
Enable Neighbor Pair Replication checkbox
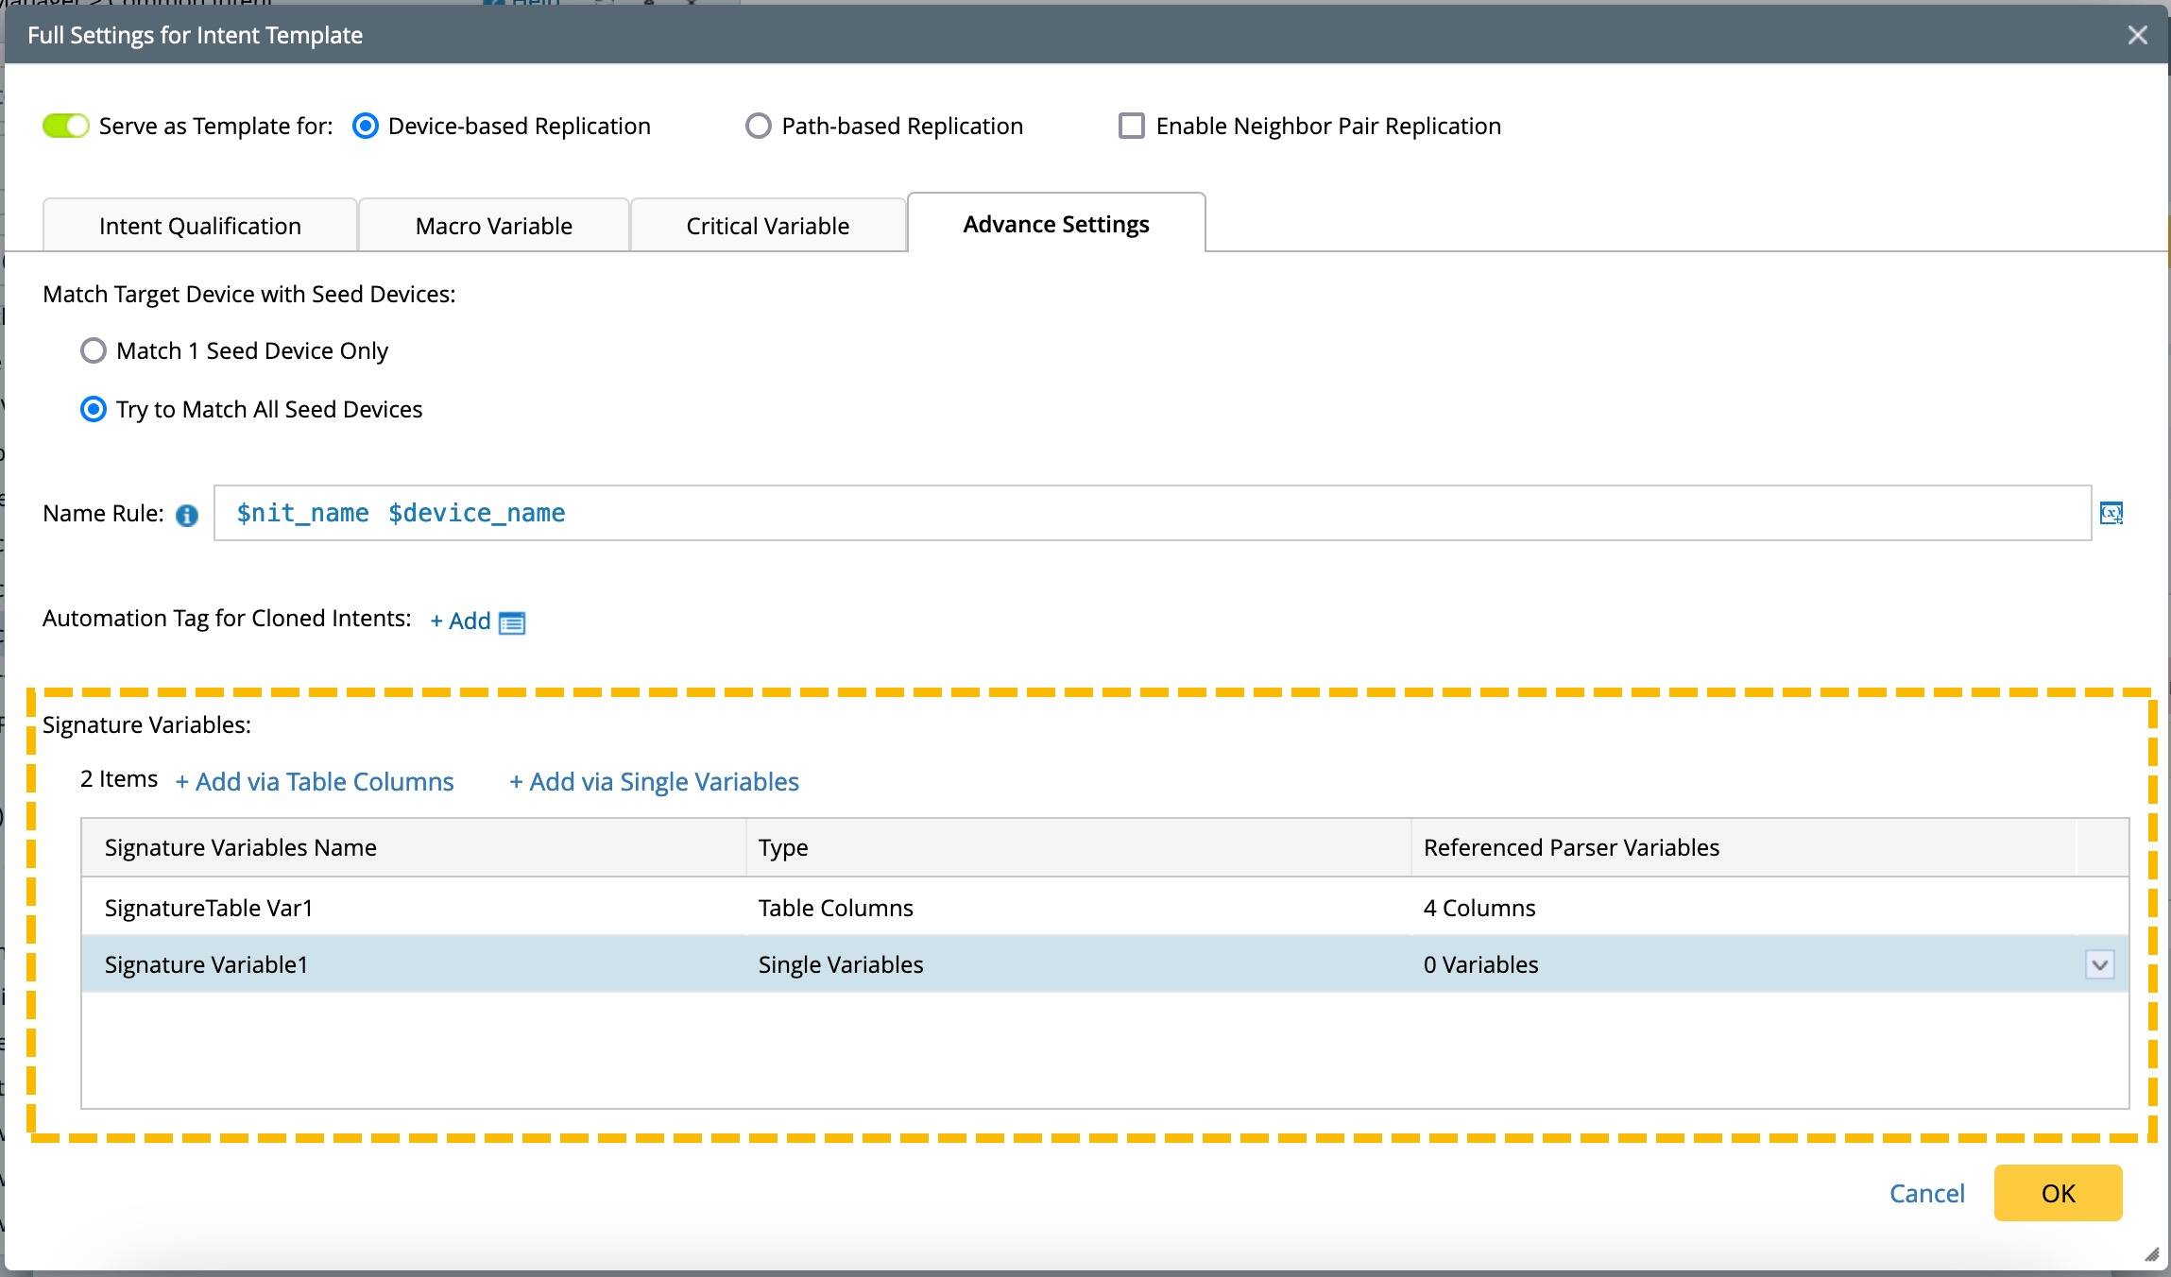1131,126
